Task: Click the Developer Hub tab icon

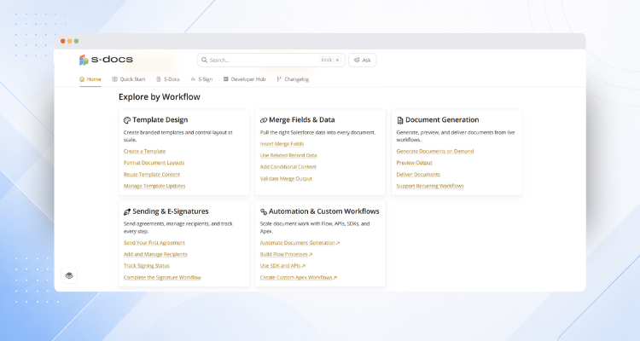Action: tap(226, 79)
